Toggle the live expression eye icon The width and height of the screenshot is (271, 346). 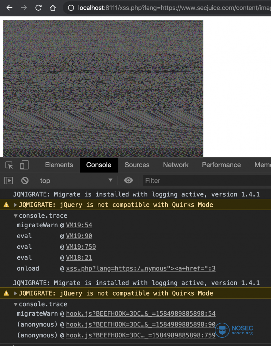pos(128,181)
